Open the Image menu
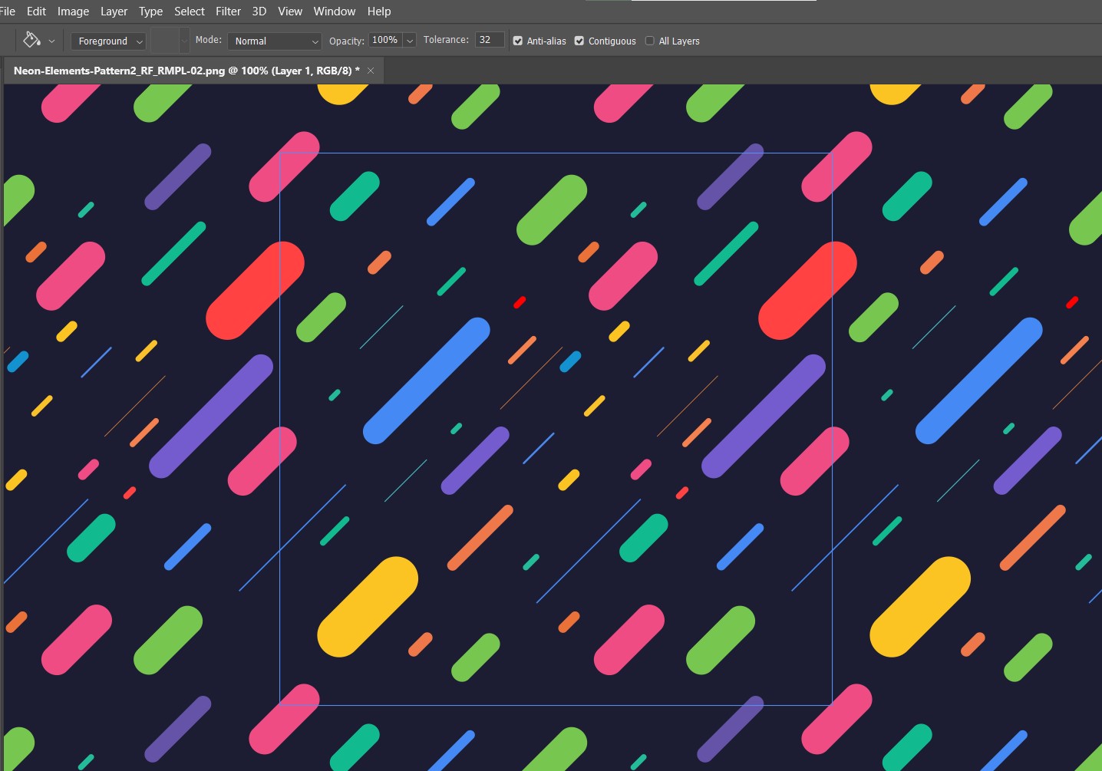 coord(73,12)
